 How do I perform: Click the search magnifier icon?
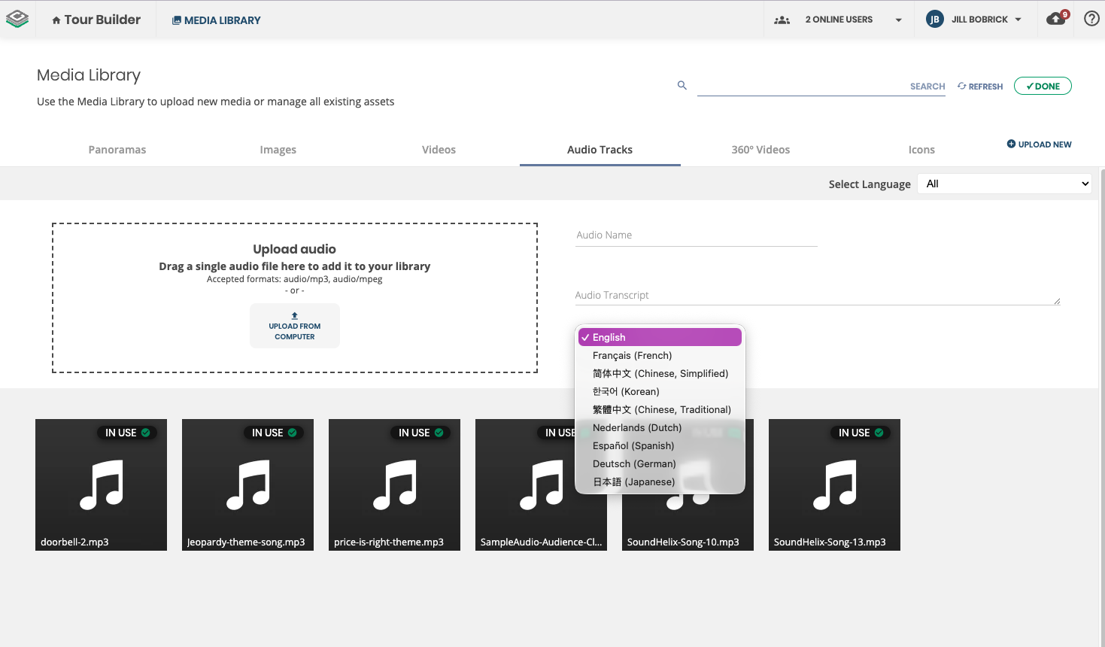pos(682,86)
